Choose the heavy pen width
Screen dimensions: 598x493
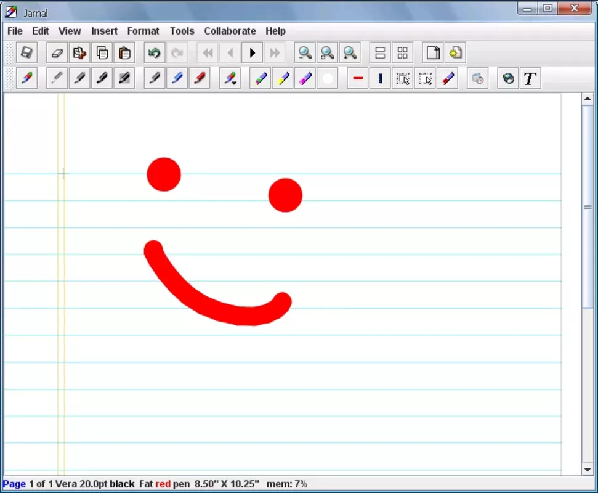tap(102, 78)
